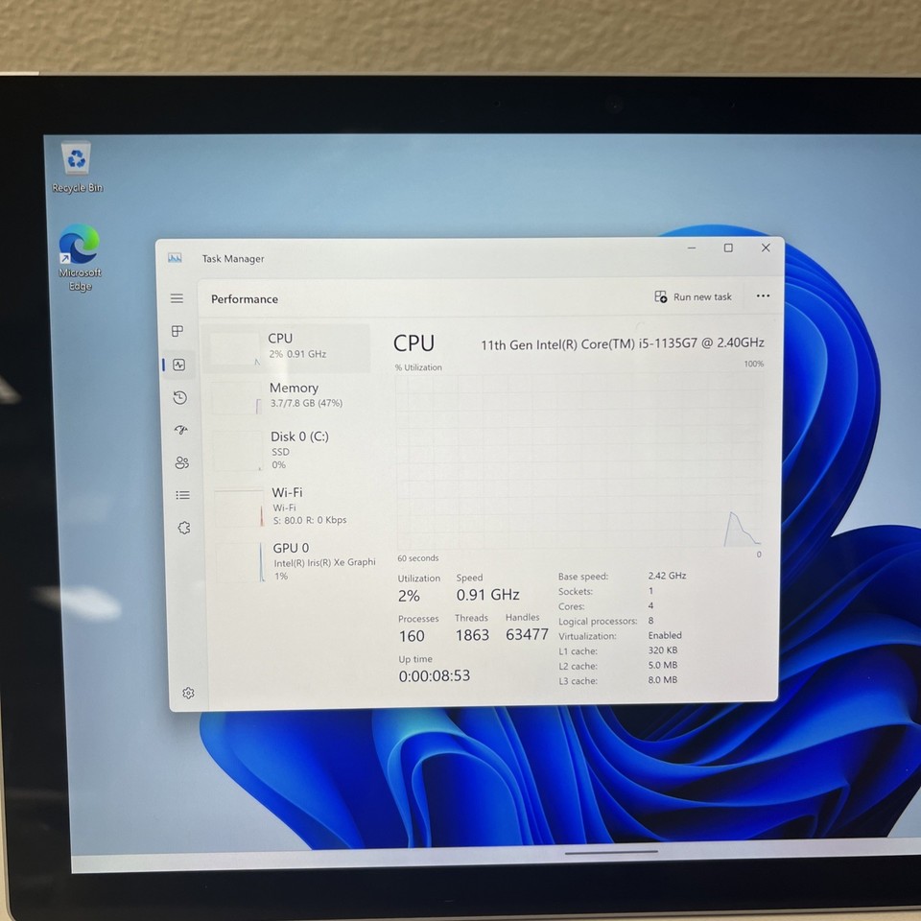Open the App history icon in sidebar
Viewport: 921px width, 921px height.
tap(180, 397)
